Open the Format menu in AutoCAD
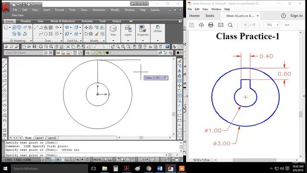The width and height of the screenshot is (307, 173). [59, 10]
